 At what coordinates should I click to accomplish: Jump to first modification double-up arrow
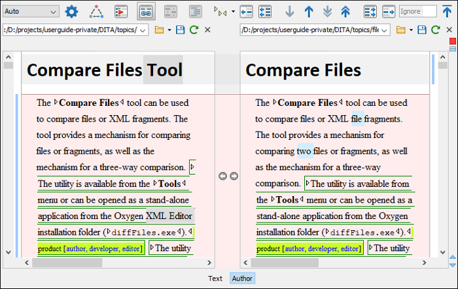pyautogui.click(x=345, y=11)
